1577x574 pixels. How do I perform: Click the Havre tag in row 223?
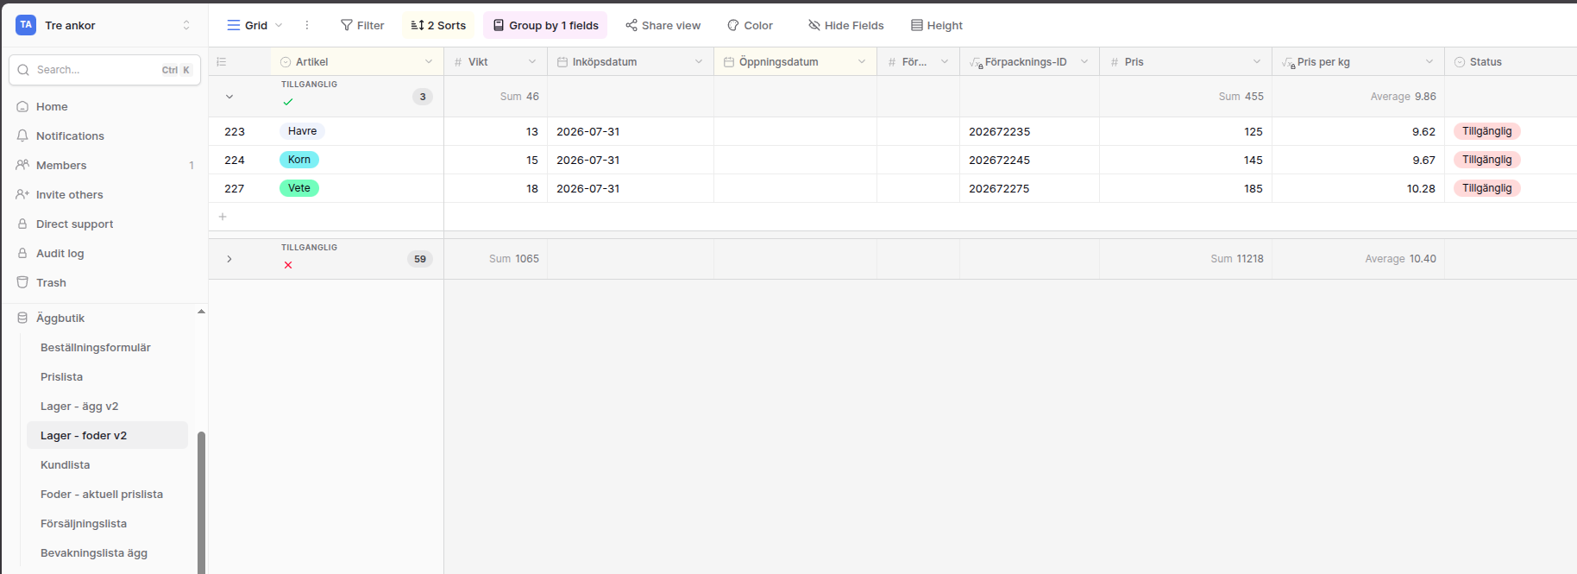(x=302, y=131)
